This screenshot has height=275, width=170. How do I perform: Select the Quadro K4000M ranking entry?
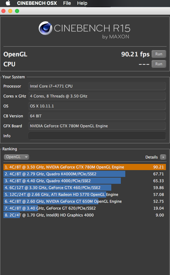point(84,174)
